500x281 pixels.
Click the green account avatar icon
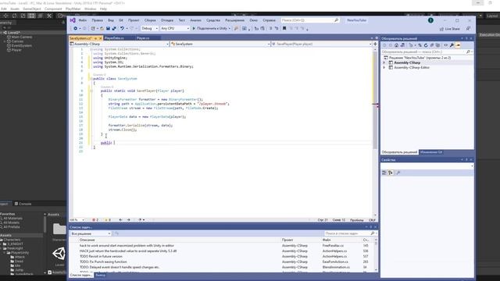click(430, 20)
